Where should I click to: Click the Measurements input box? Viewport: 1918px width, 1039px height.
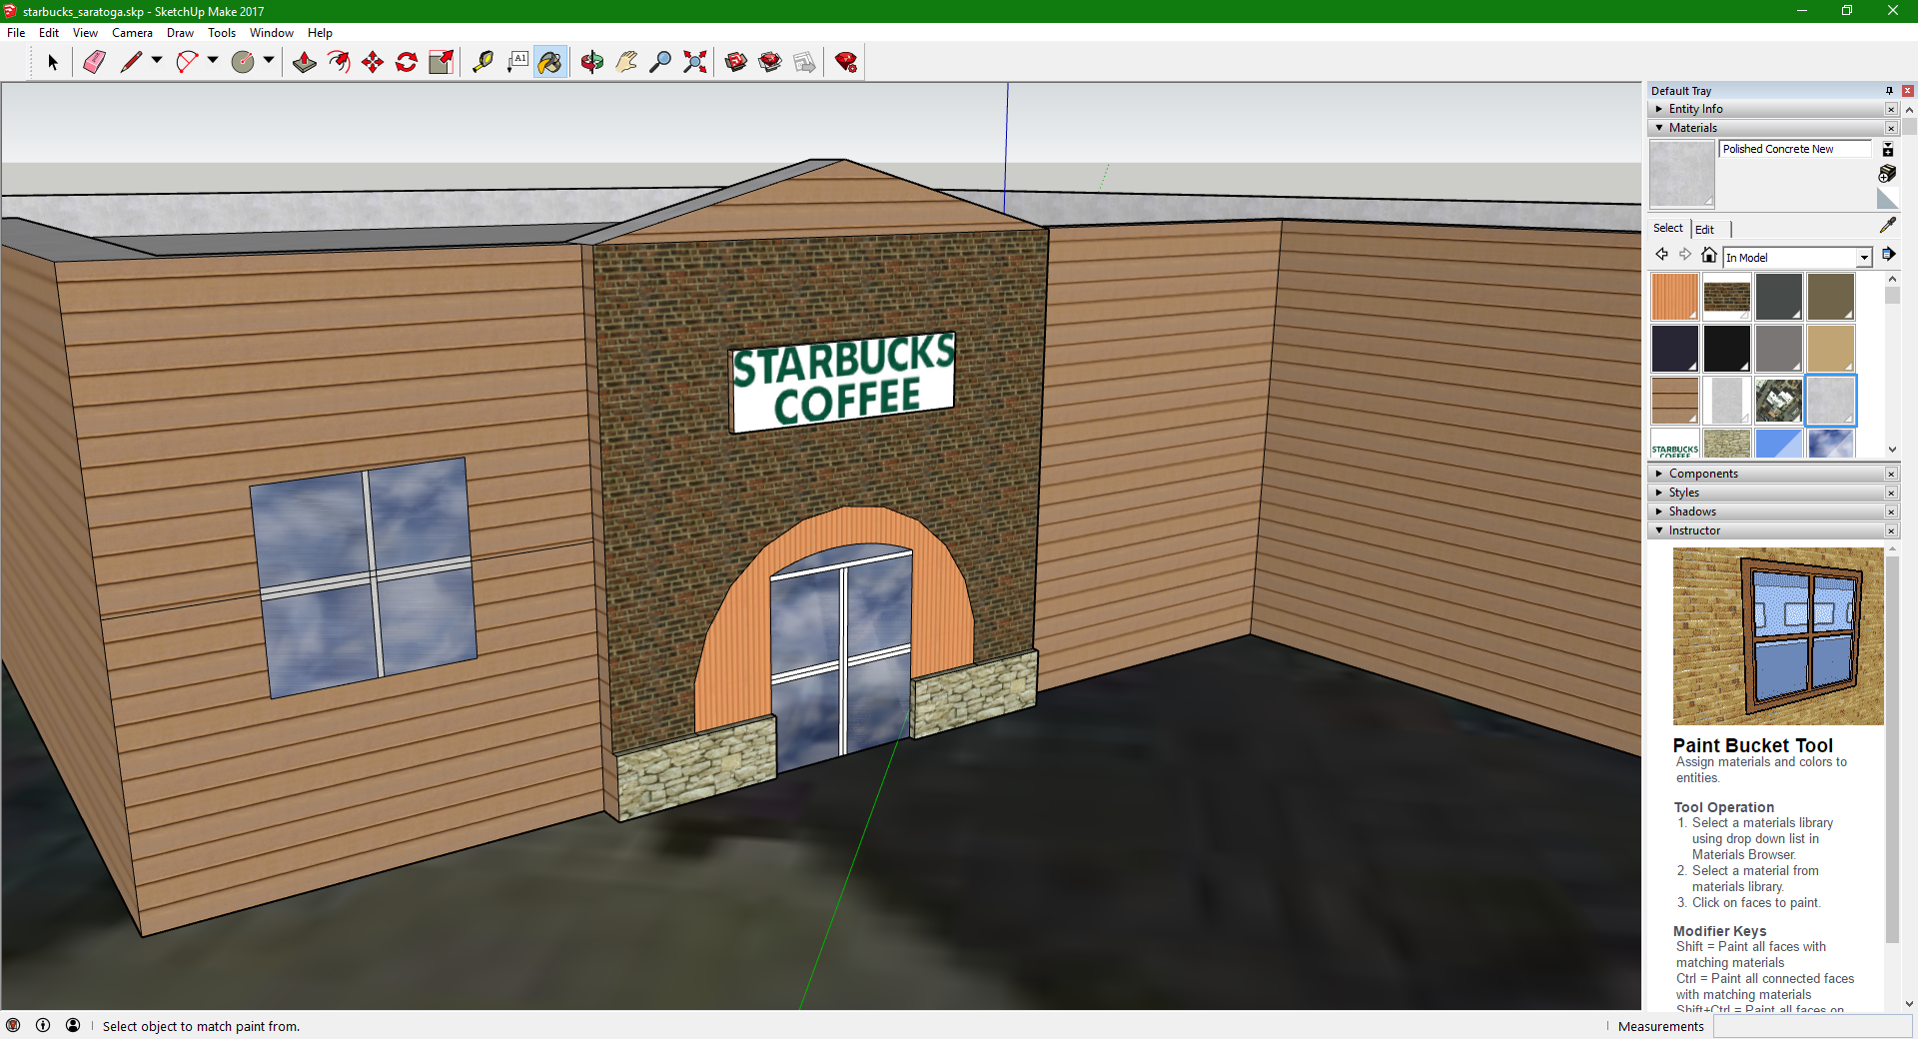1812,1026
